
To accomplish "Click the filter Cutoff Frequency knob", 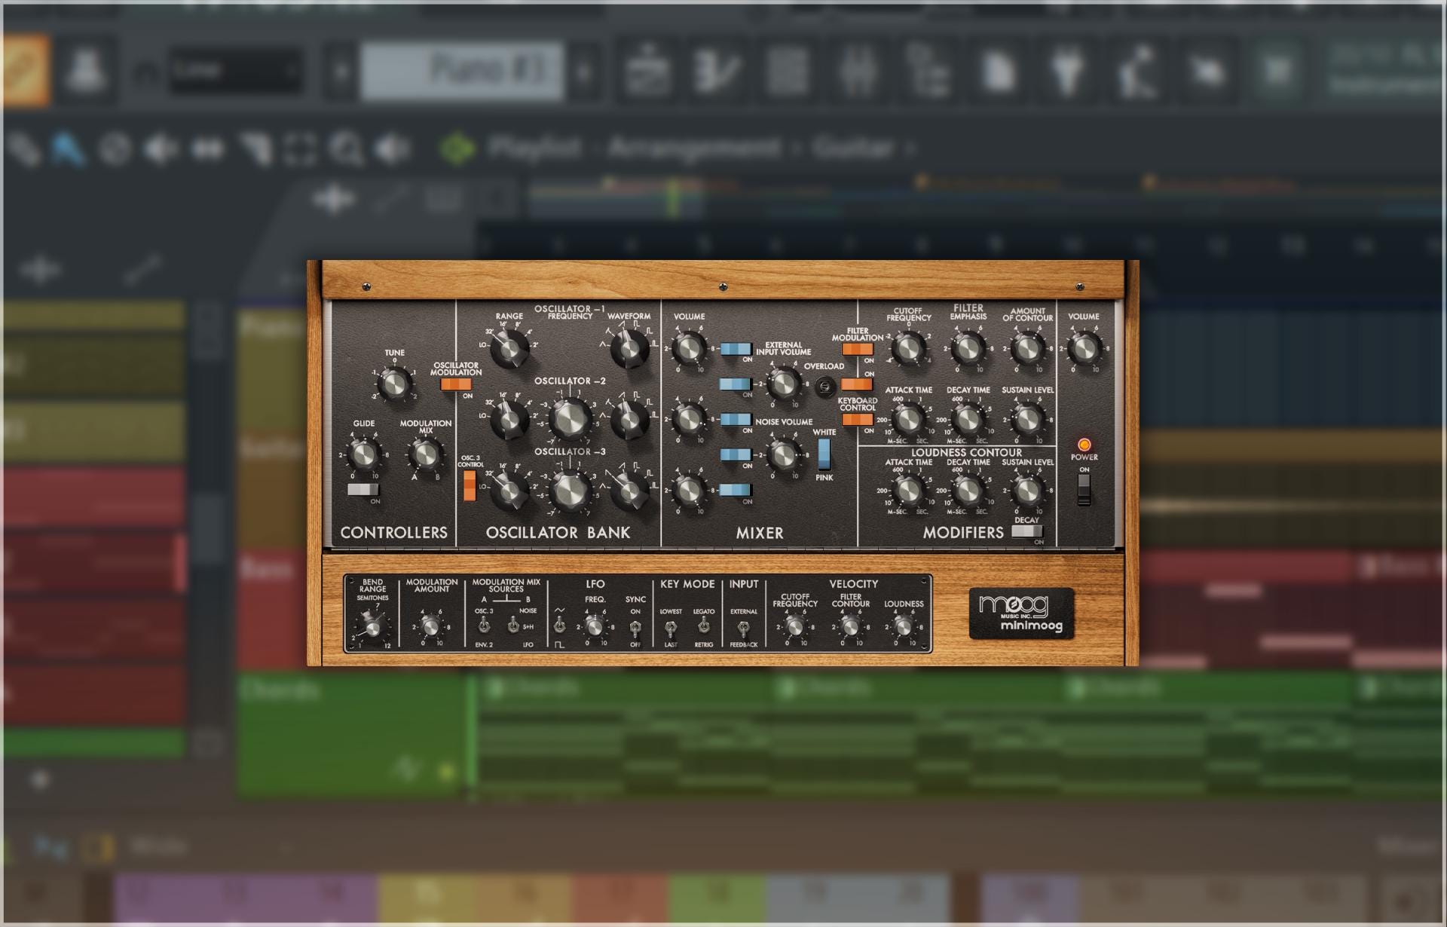I will tap(908, 348).
